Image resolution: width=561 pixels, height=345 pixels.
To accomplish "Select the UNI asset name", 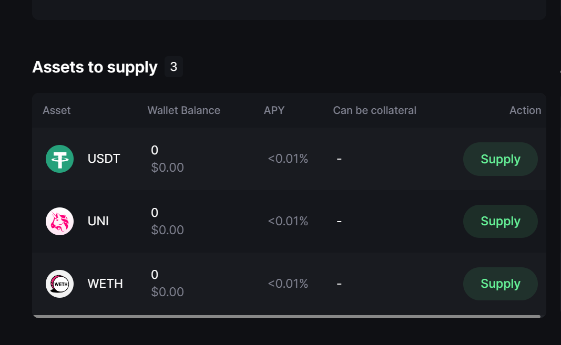I will pos(98,221).
